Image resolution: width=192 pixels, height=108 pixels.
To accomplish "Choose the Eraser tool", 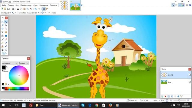I will click(6, 39).
